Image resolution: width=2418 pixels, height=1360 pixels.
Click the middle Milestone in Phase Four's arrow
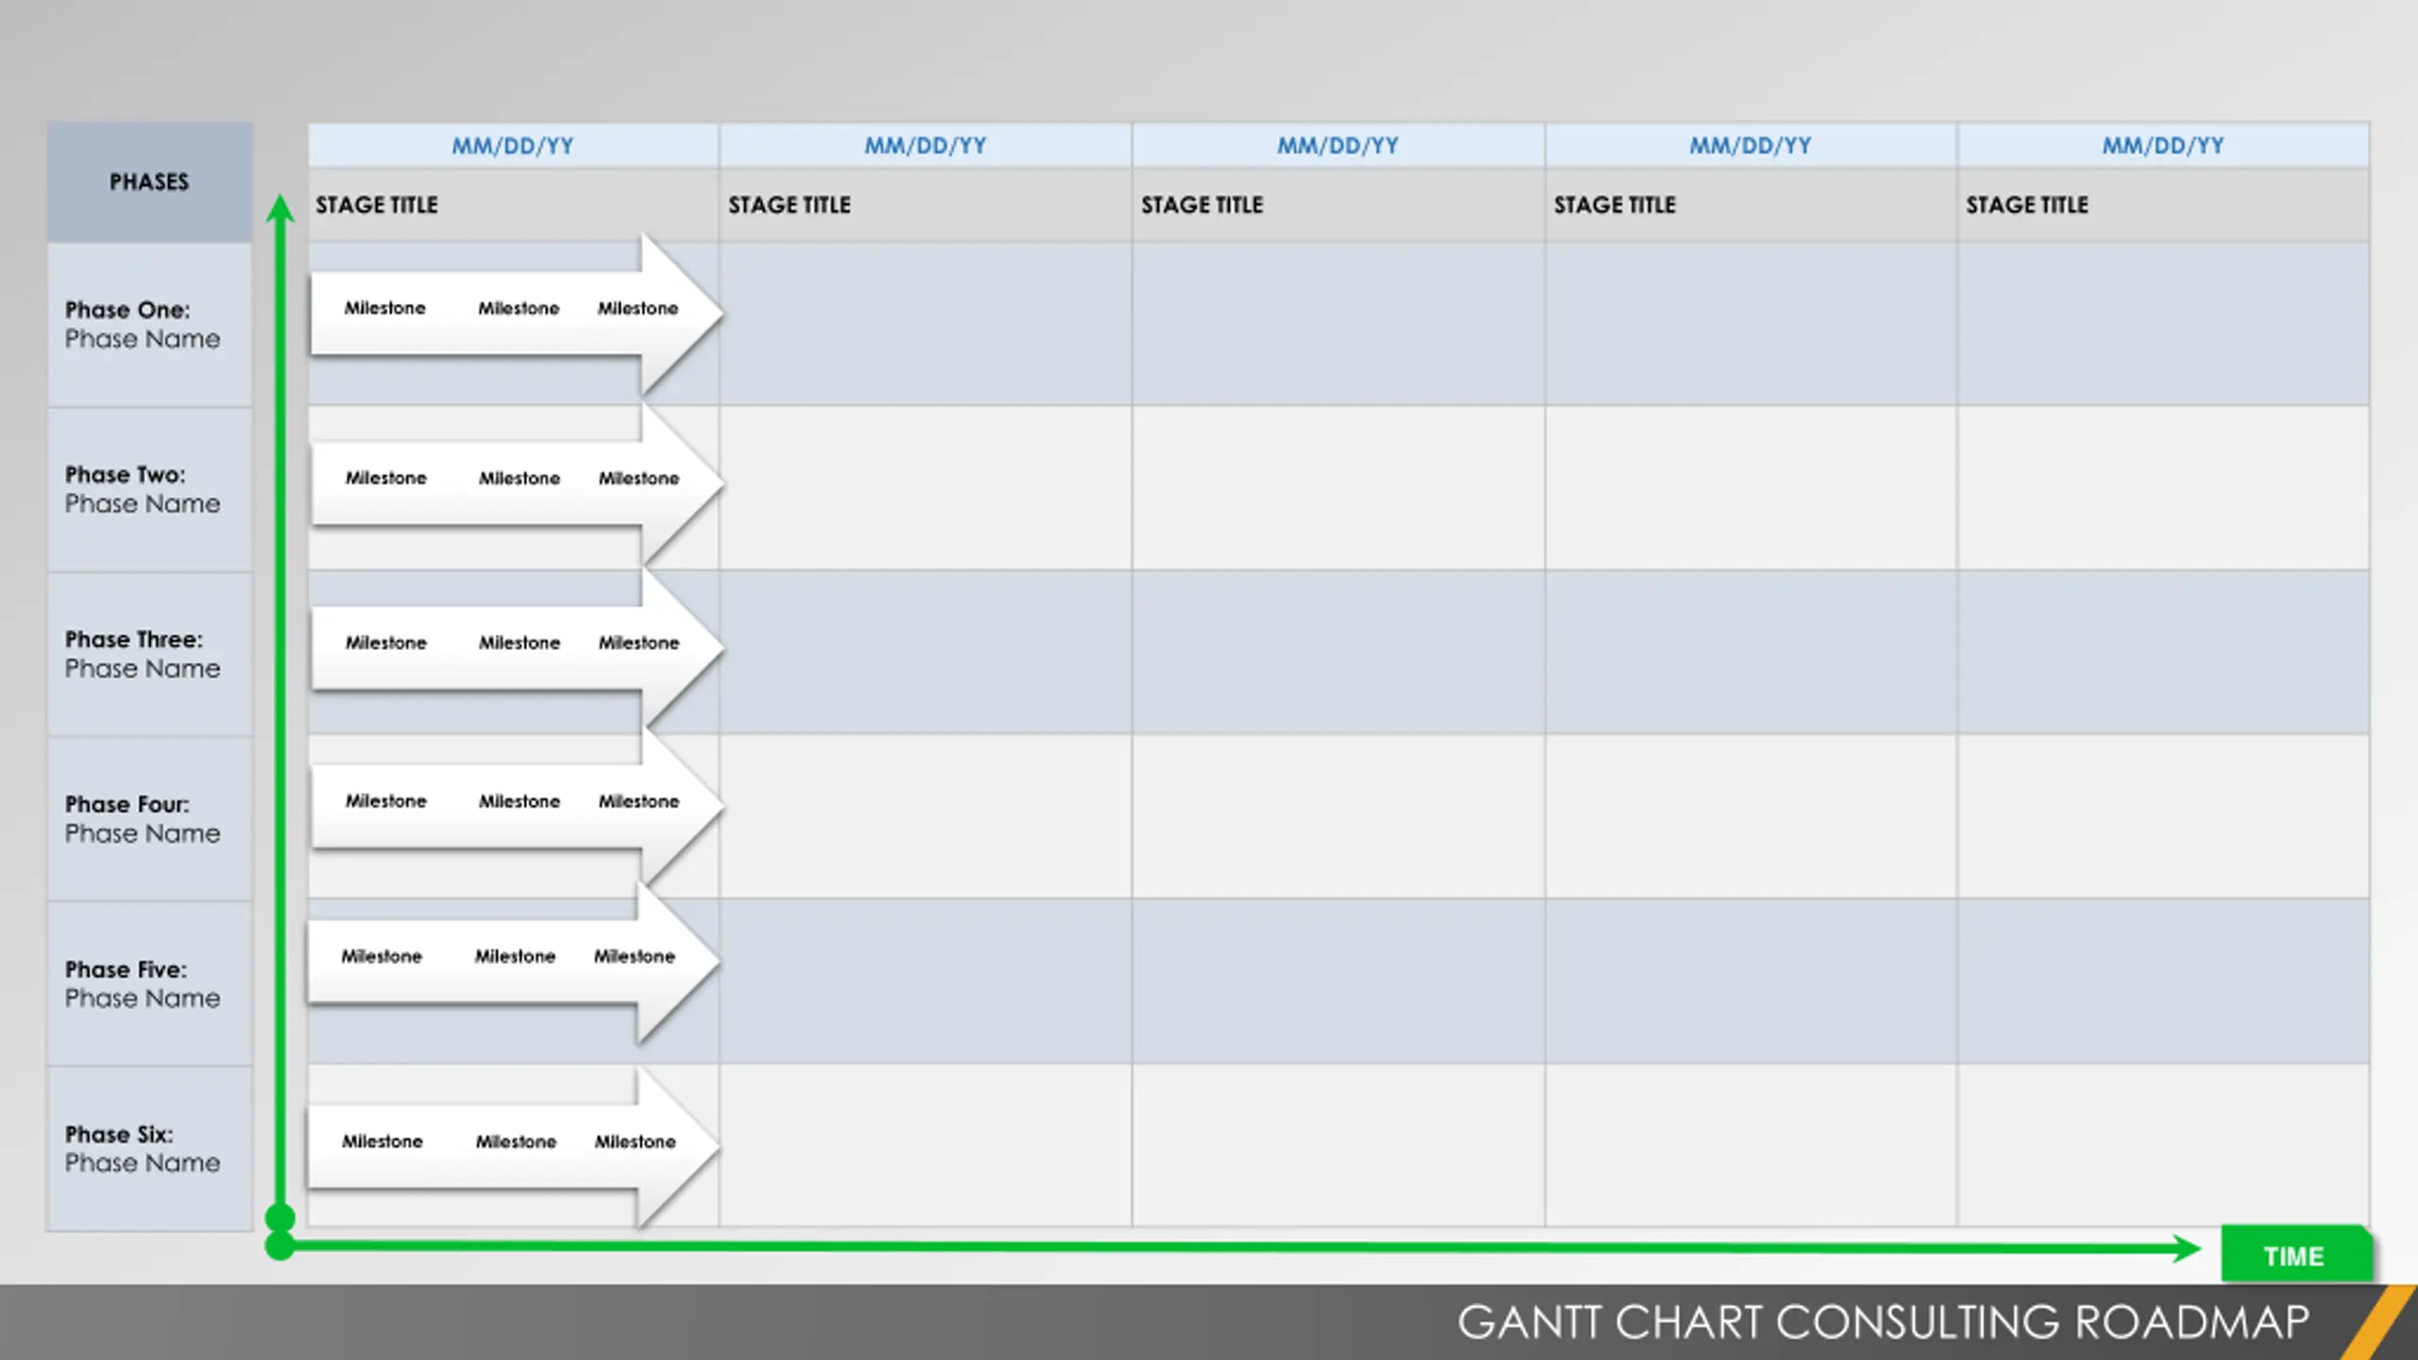pyautogui.click(x=519, y=801)
